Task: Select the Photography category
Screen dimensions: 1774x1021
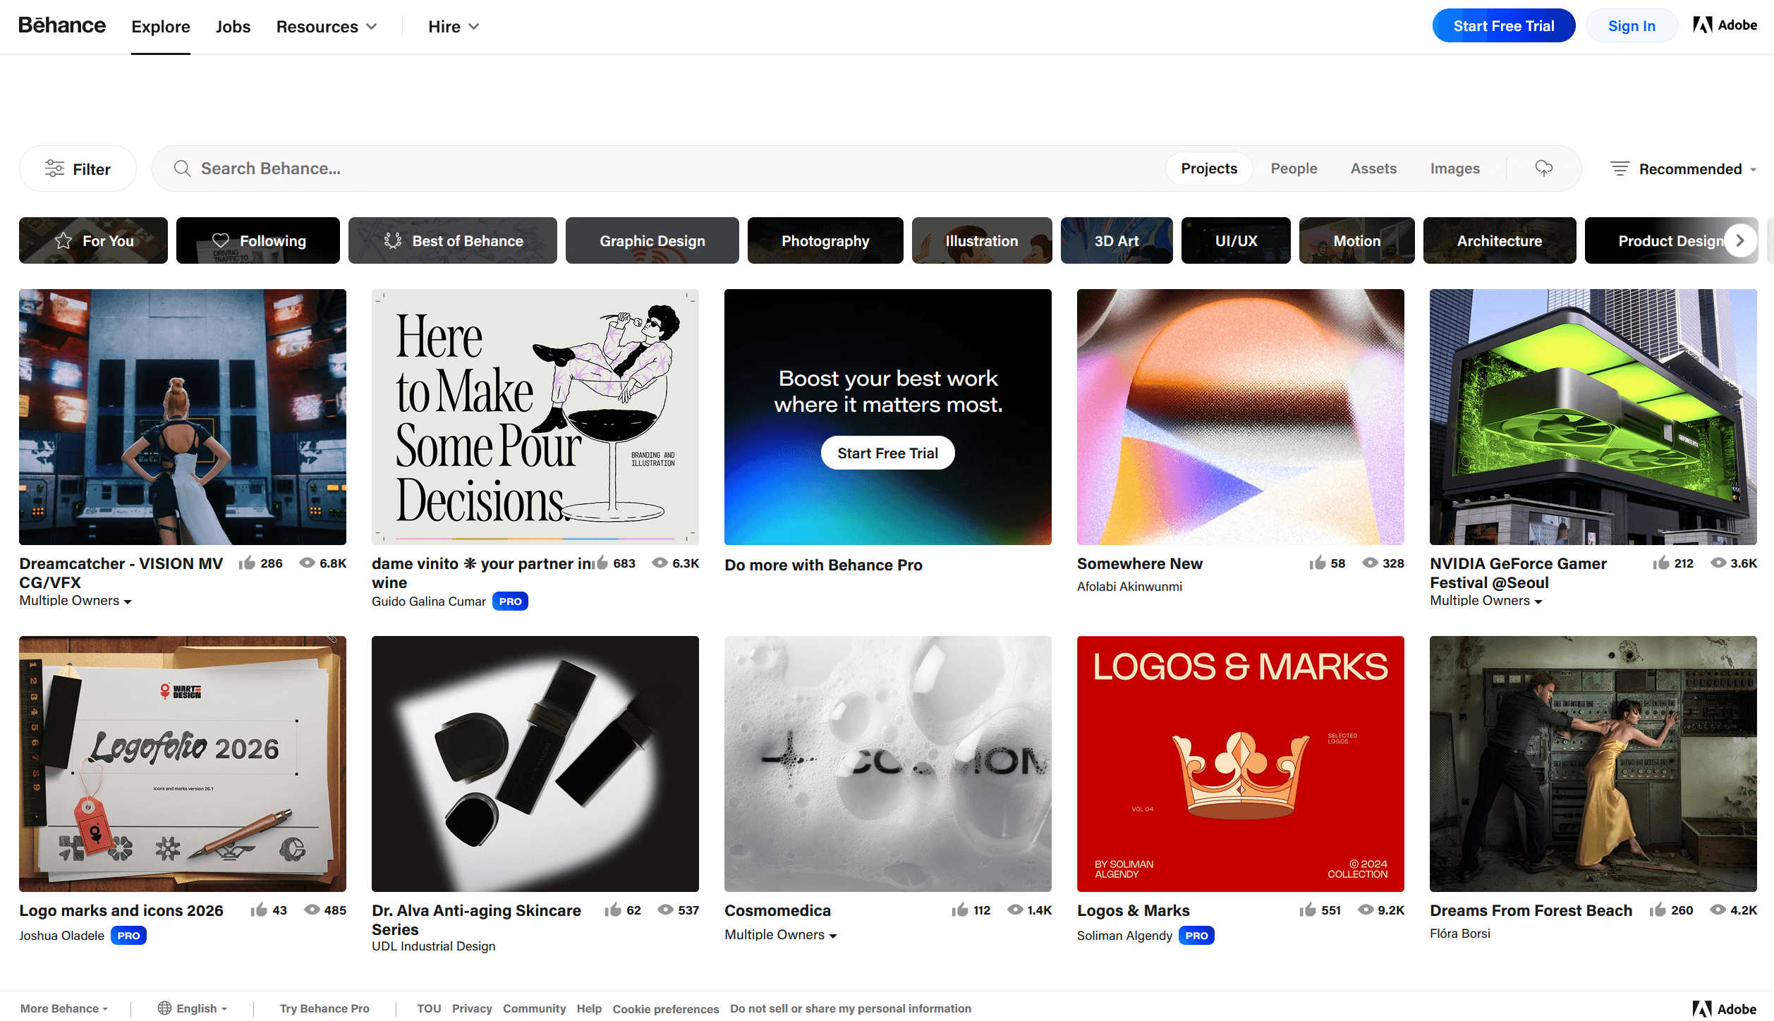Action: [825, 240]
